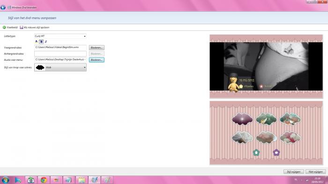Click Bladeren for Voorgrondvideo
This screenshot has height=184, width=328.
[97, 48]
